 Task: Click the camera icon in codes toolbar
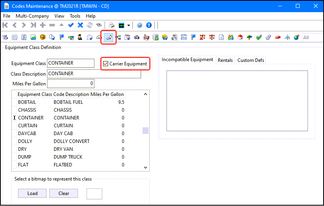pyautogui.click(x=137, y=38)
